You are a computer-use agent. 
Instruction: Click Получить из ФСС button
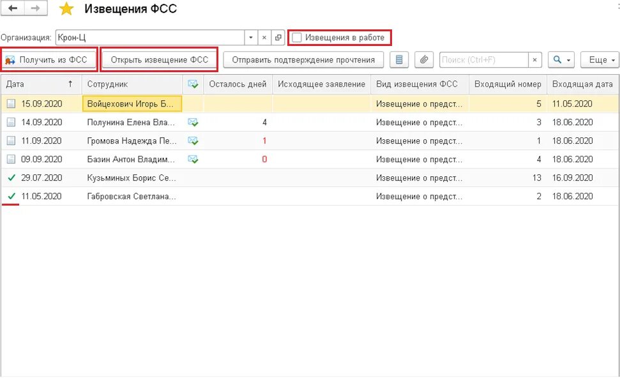pyautogui.click(x=49, y=60)
